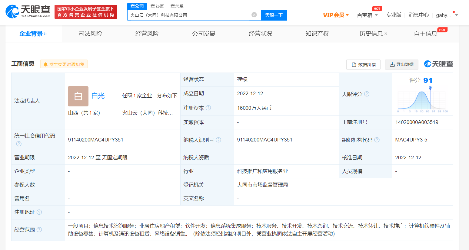
Task: Open the 自主信息 tab
Action: 426,34
